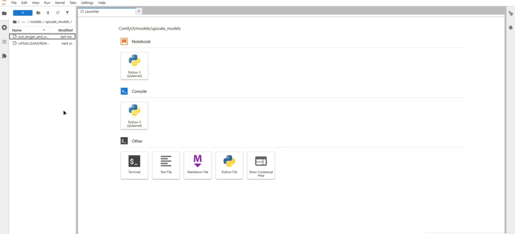This screenshot has width=515, height=234.
Task: Open the View menu
Action: 36,3
